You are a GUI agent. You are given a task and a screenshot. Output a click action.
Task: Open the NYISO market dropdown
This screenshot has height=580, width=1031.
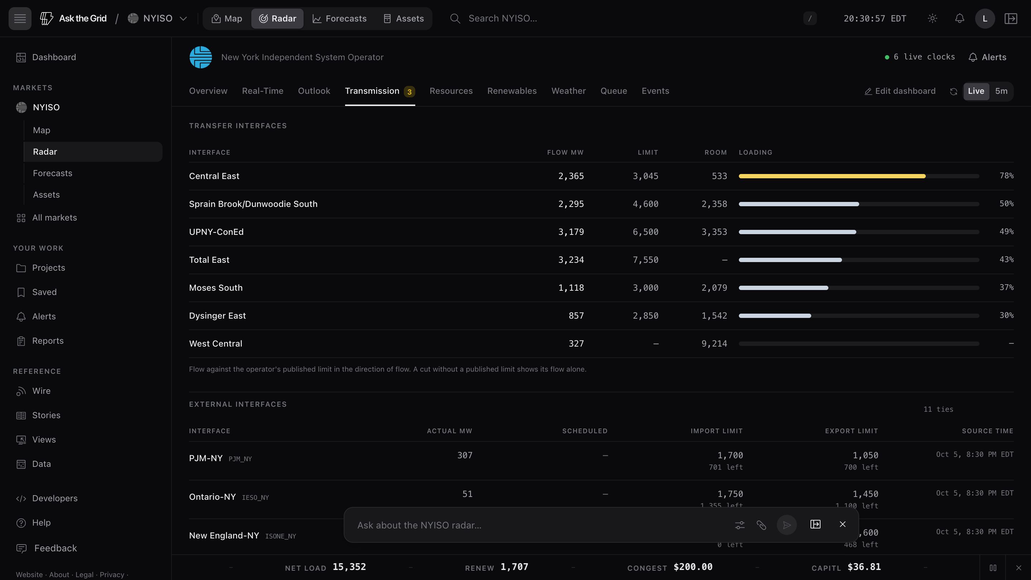click(157, 18)
